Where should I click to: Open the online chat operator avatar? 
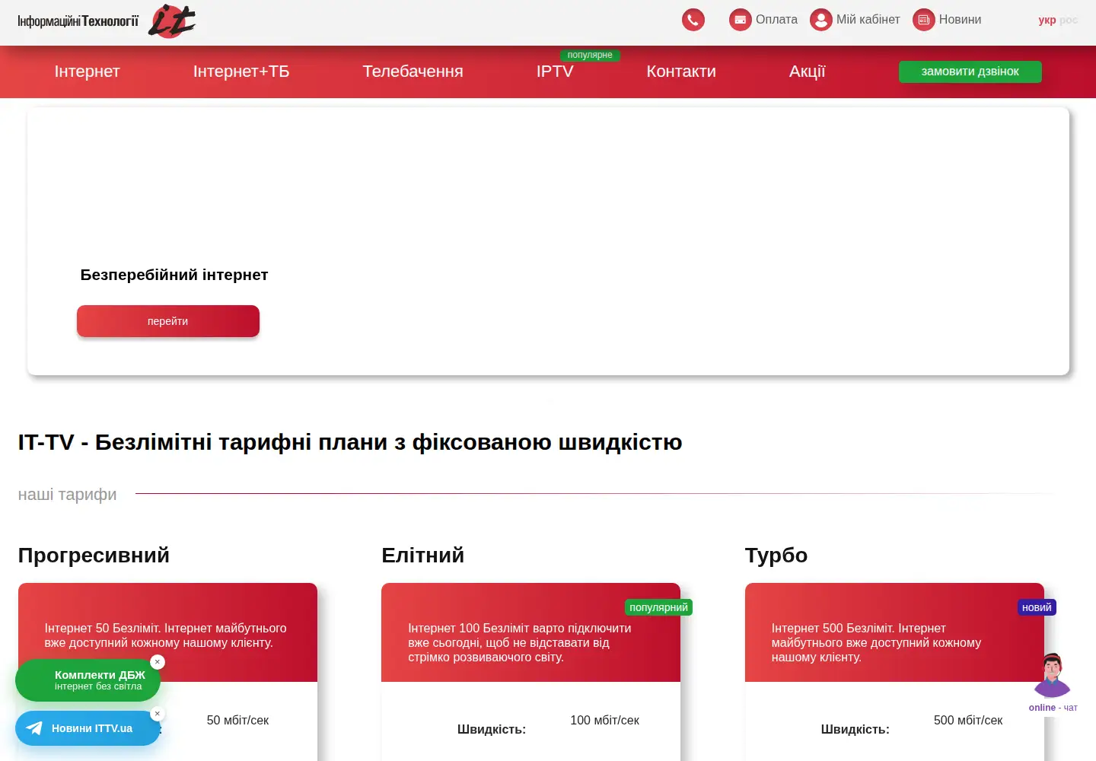pos(1053,676)
